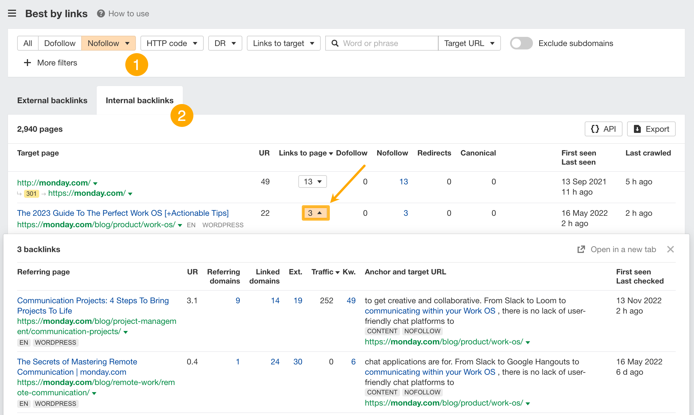The height and width of the screenshot is (415, 694).
Task: Open the HTTP code dropdown
Action: click(172, 43)
